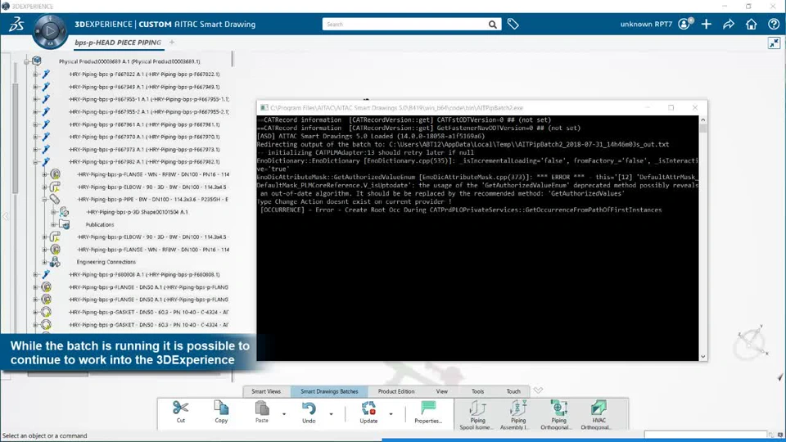Select HRY-Piping-bps-p-F667973 tree row
This screenshot has width=786, height=442.
144,149
